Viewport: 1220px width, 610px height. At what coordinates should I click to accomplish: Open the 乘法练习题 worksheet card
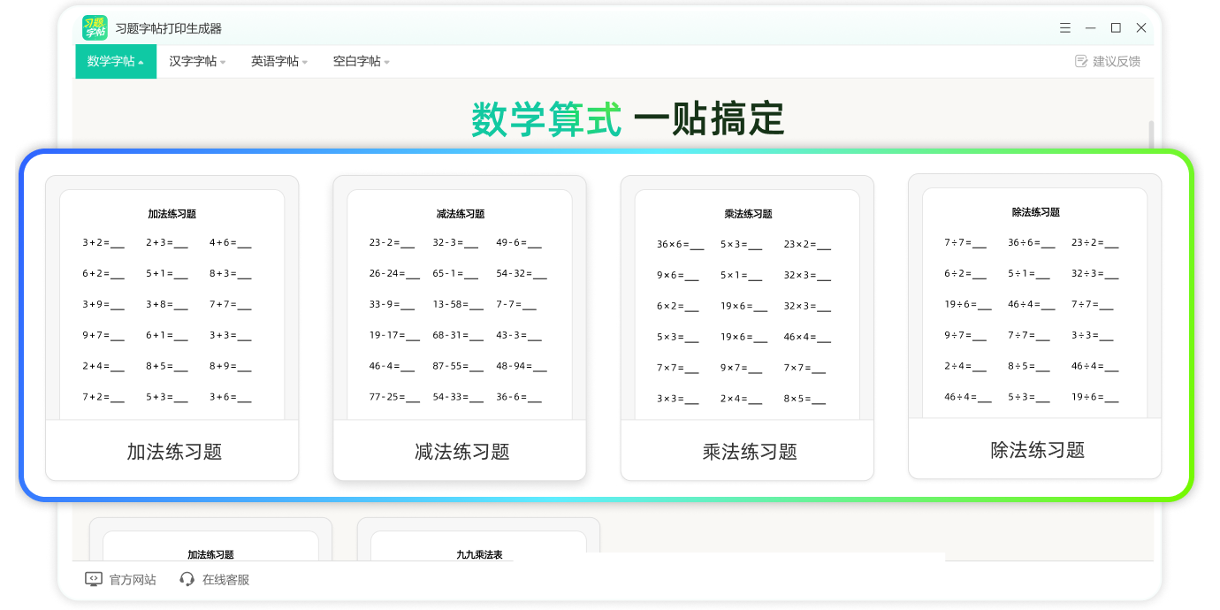747,327
